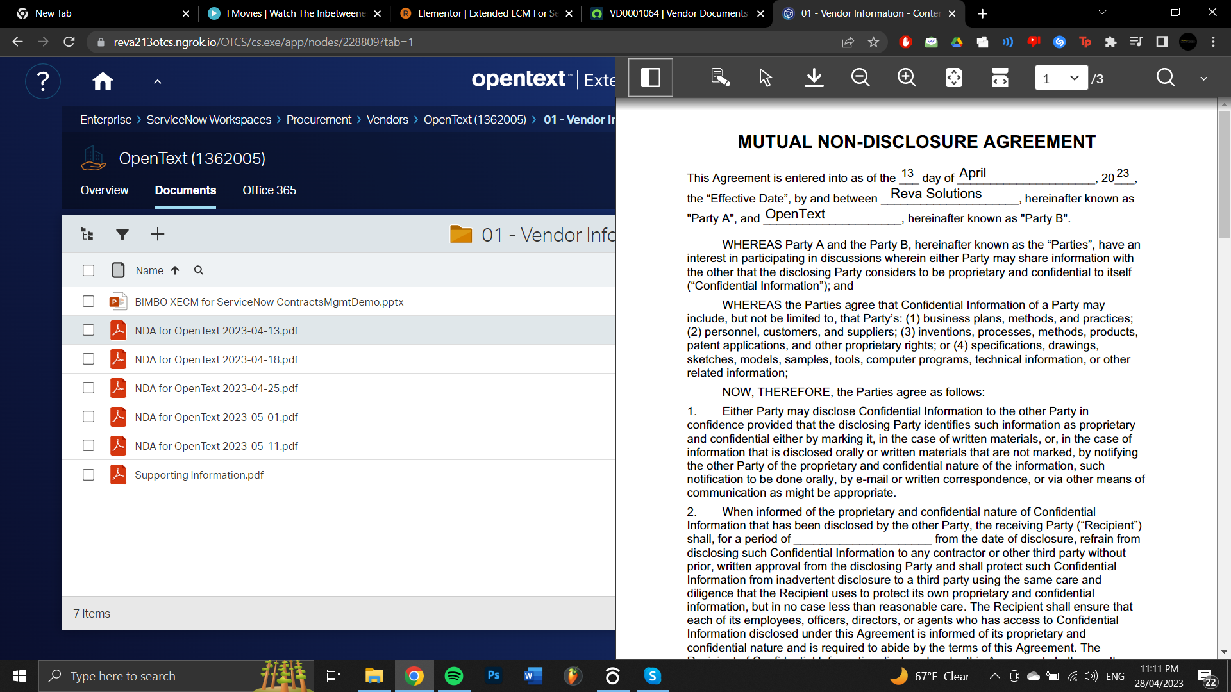Go to OpenText (1362005) breadcrumb

474,120
